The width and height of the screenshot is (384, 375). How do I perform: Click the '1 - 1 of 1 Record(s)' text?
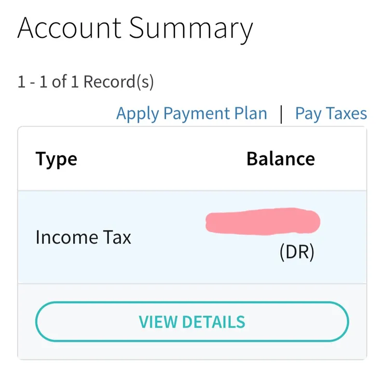coord(86,82)
